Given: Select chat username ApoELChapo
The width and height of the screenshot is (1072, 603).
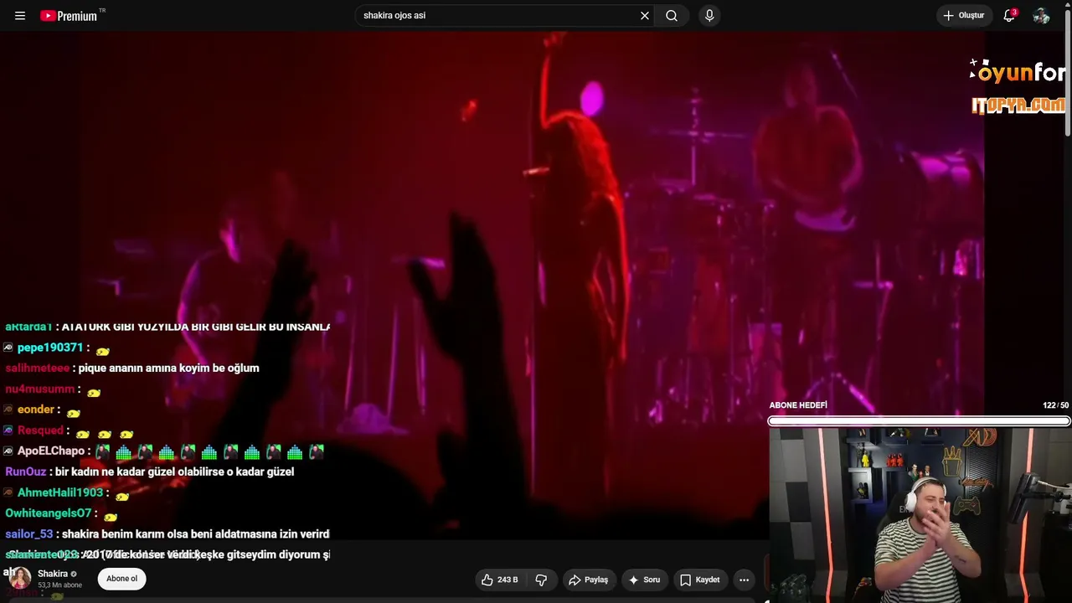Looking at the screenshot, I should click(51, 451).
